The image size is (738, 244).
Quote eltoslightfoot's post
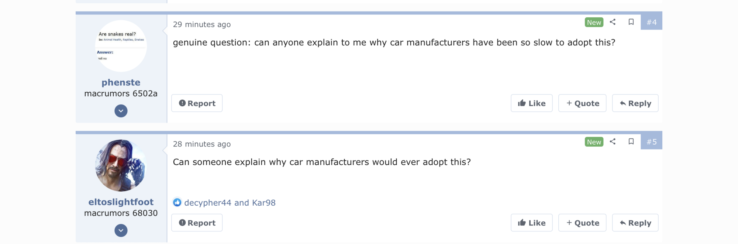(x=582, y=223)
